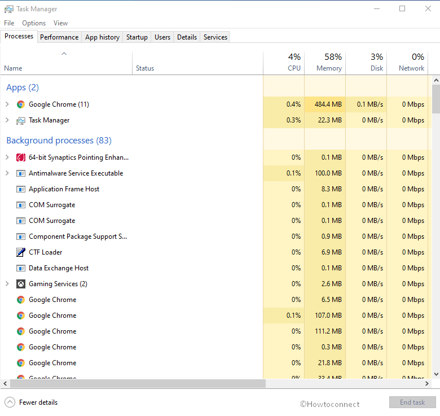Click the Task Manager row icon in Apps
This screenshot has height=416, width=440.
[x=21, y=120]
